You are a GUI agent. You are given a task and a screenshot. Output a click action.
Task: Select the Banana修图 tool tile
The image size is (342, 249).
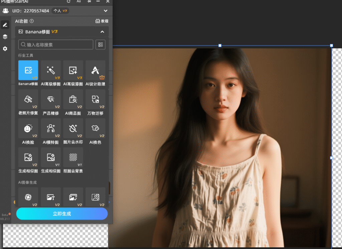click(x=28, y=70)
